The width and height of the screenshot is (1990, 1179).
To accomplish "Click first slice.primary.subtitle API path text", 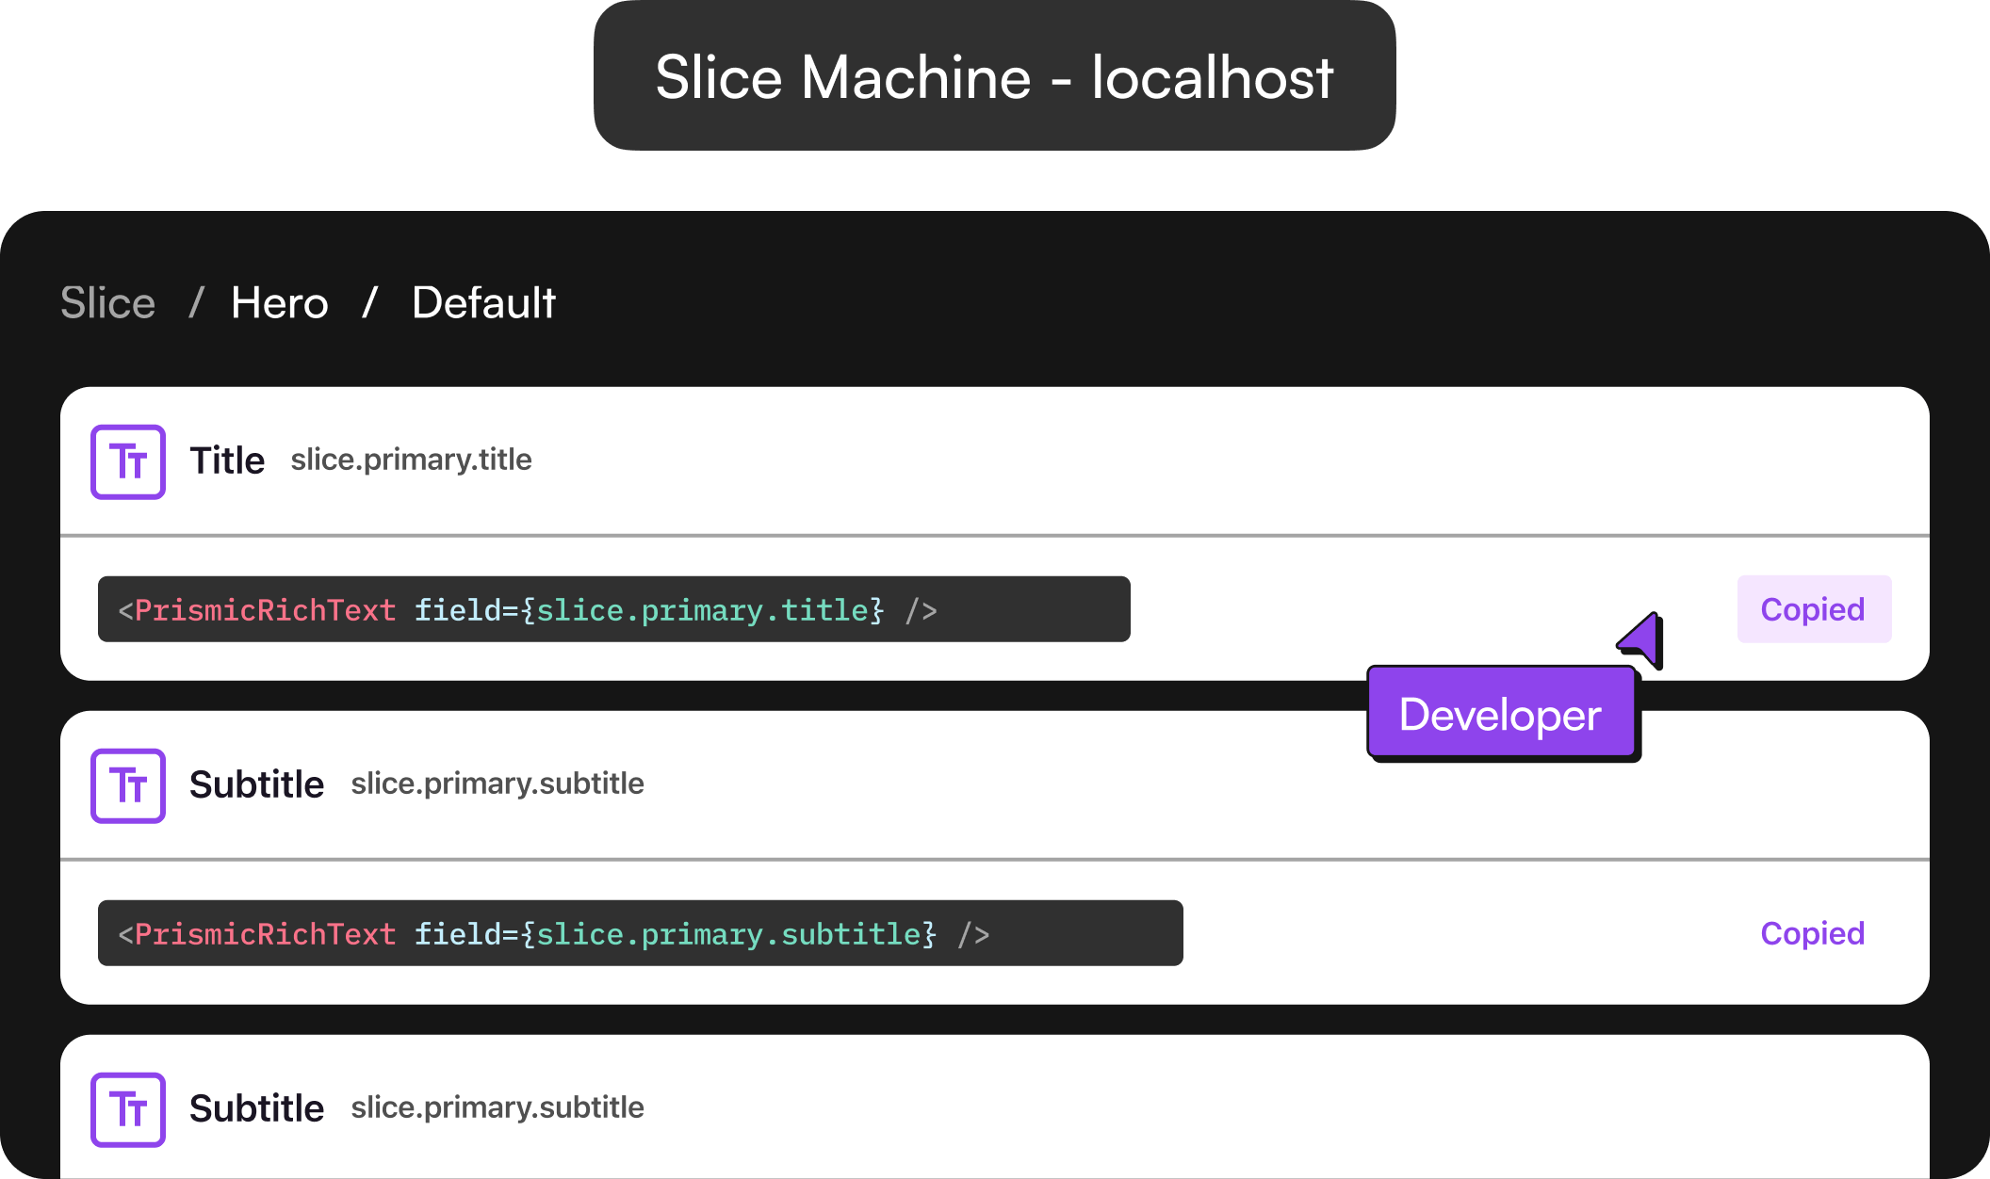I will 497,783.
